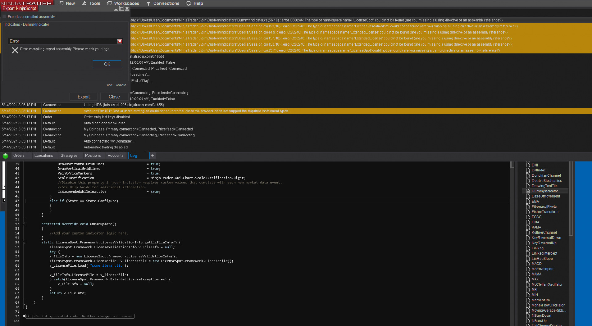
Task: Click the FisherTransform file icon
Action: [528, 212]
